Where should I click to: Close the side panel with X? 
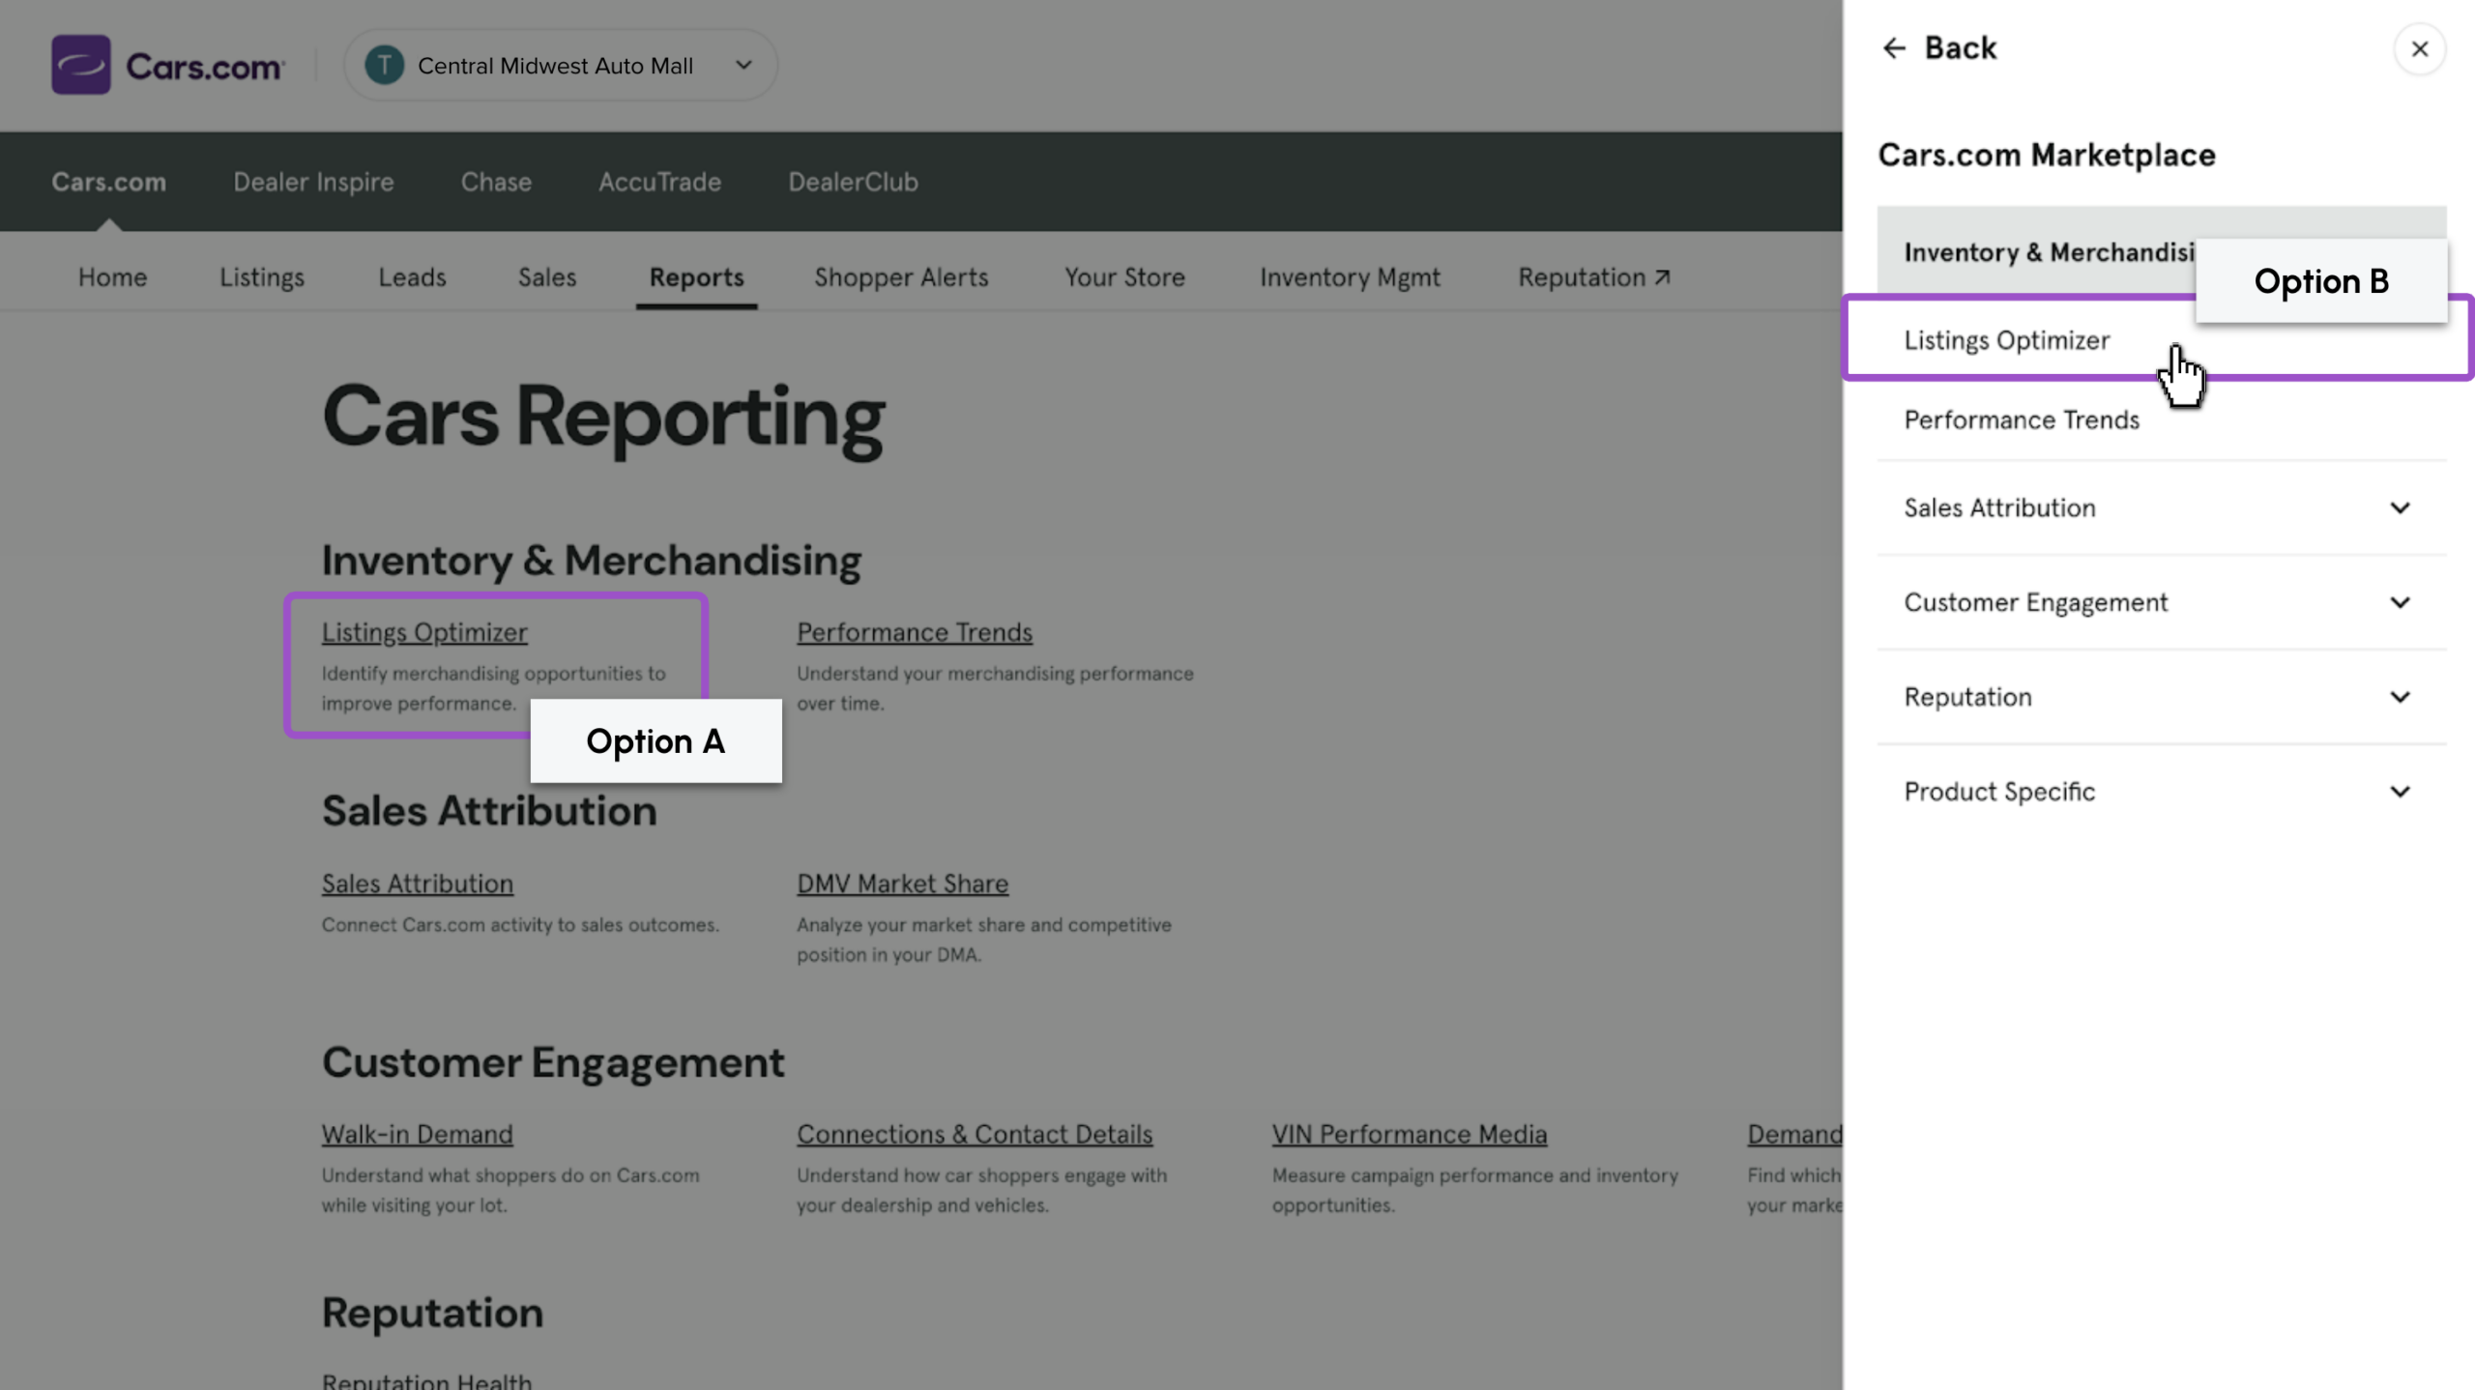2420,49
